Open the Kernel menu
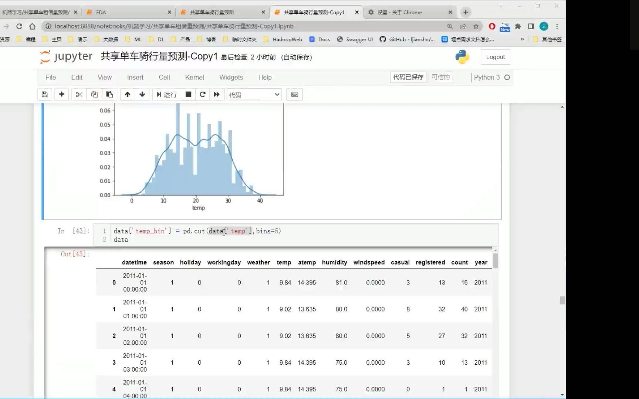This screenshot has height=399, width=639. pos(195,77)
